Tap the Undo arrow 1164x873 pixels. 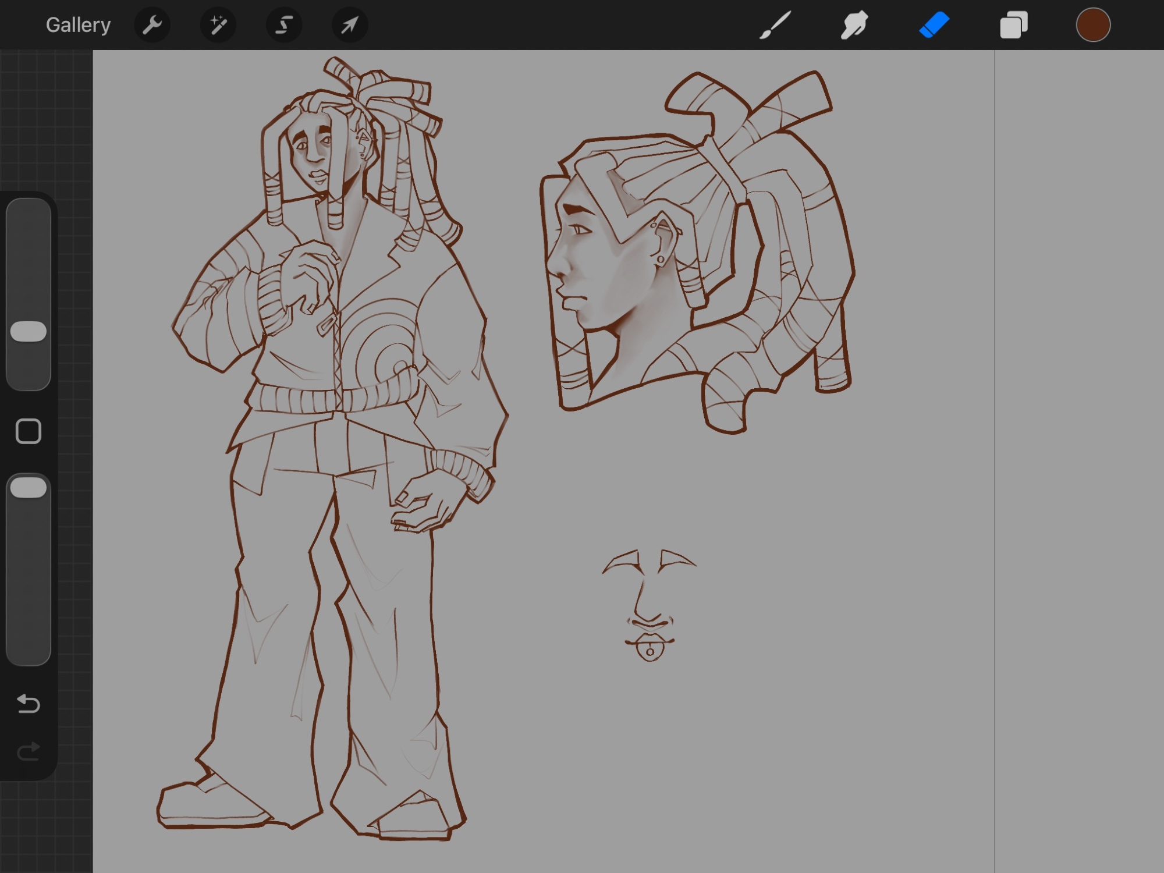coord(29,704)
